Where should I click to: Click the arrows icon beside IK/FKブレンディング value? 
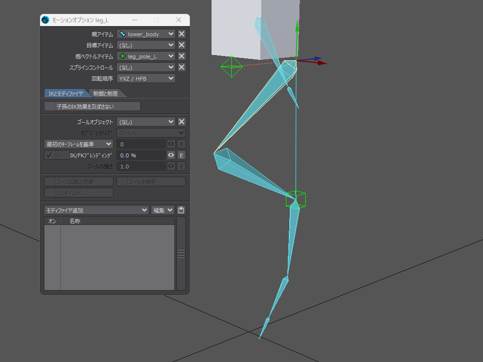(171, 155)
